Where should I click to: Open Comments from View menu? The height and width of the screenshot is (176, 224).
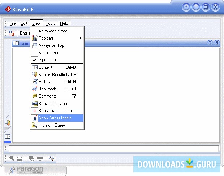pyautogui.click(x=57, y=96)
